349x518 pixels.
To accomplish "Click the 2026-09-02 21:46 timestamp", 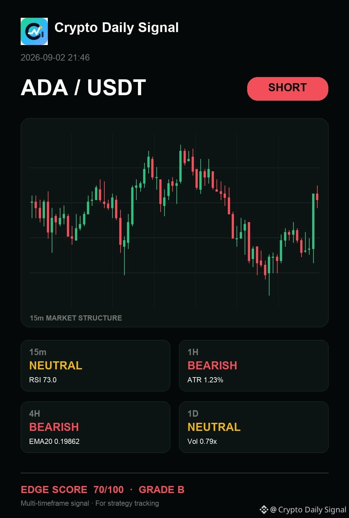I will pos(55,57).
